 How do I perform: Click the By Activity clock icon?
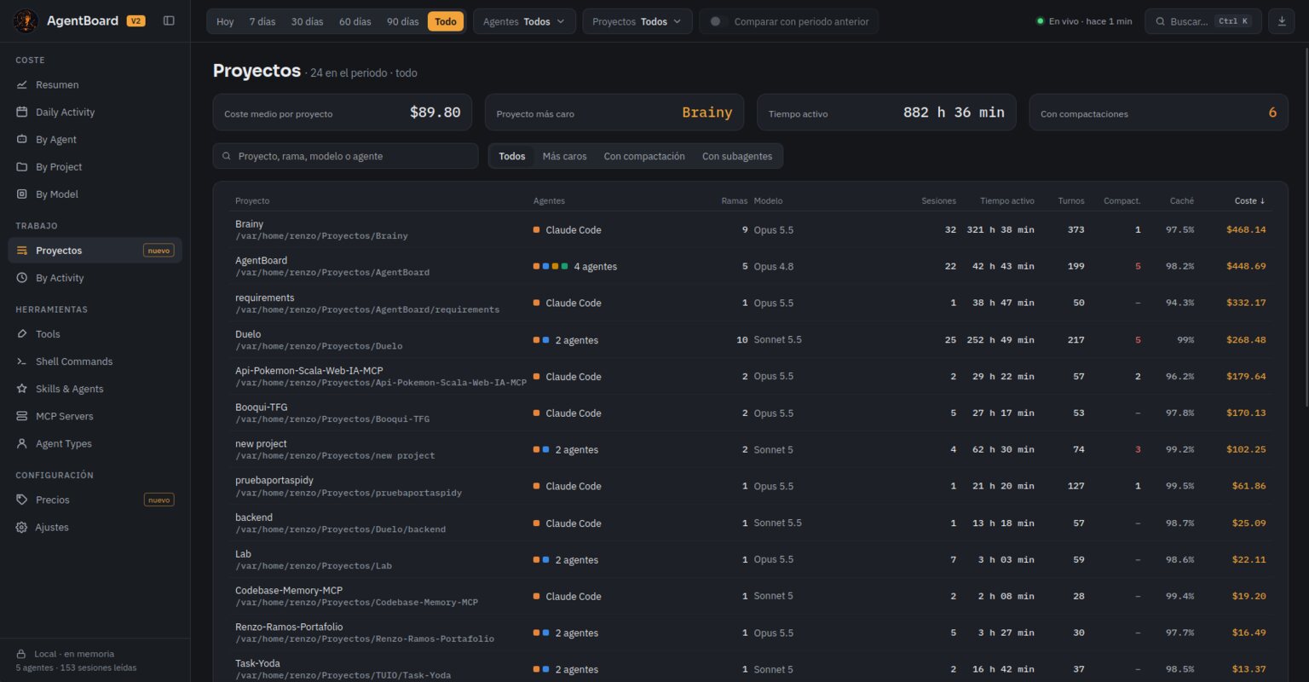click(22, 278)
